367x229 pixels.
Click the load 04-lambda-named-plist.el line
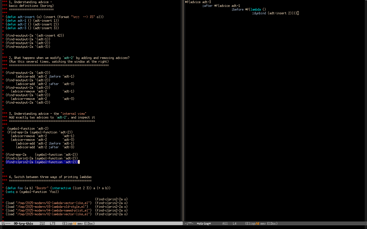pyautogui.click(x=48, y=210)
